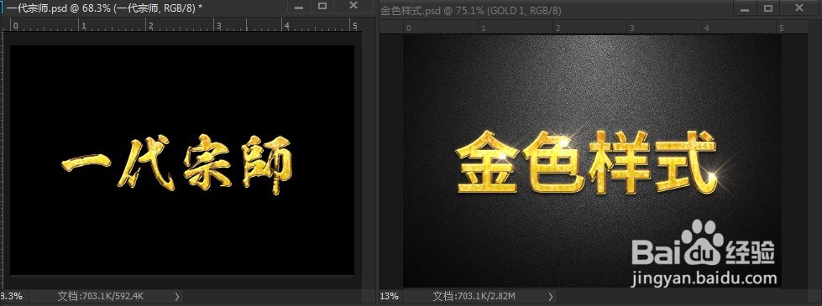Maximize the 一代宗师.psd document window
822x306 pixels.
(x=322, y=7)
